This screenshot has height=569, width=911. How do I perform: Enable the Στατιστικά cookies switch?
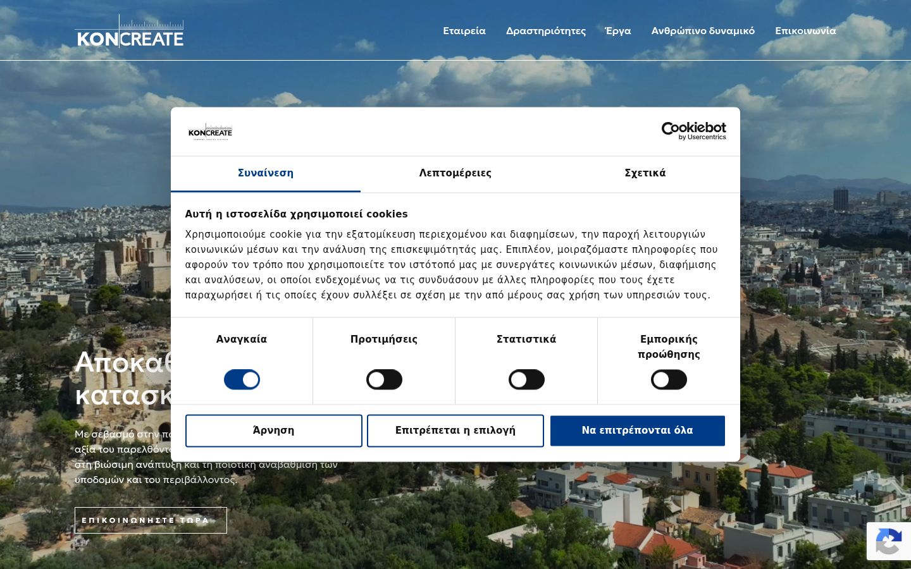point(526,379)
